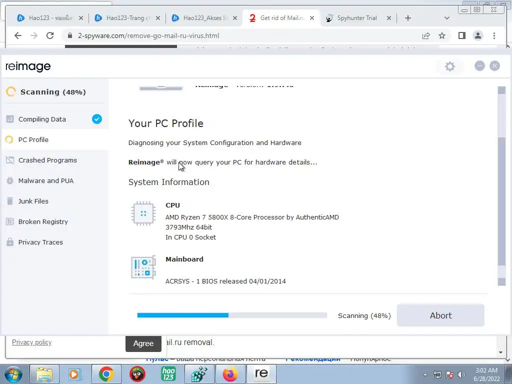Click the Mainboard icon

pos(143,268)
